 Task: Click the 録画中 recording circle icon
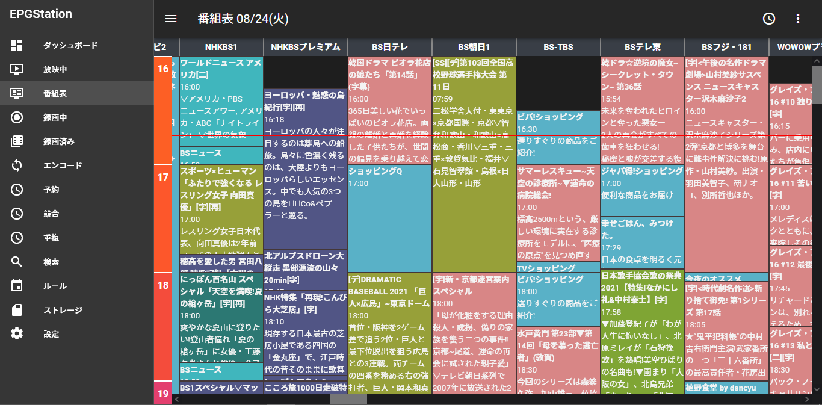[x=17, y=117]
